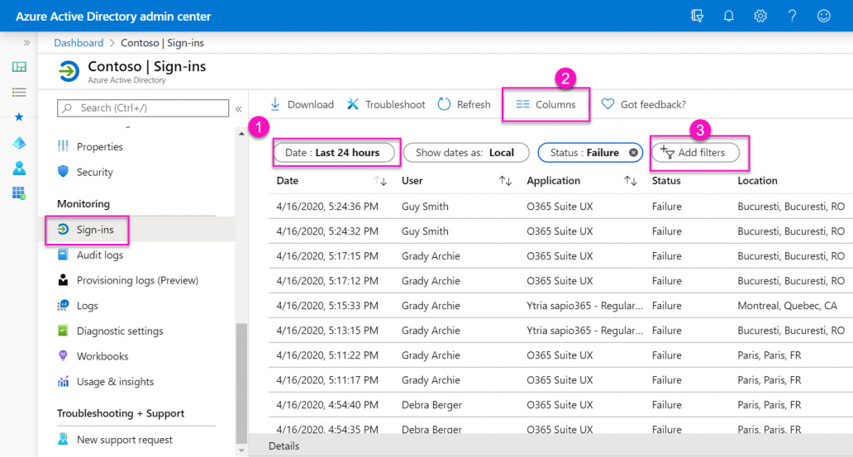Click the side menu scrollbar thumb
The image size is (853, 457).
coord(241,383)
